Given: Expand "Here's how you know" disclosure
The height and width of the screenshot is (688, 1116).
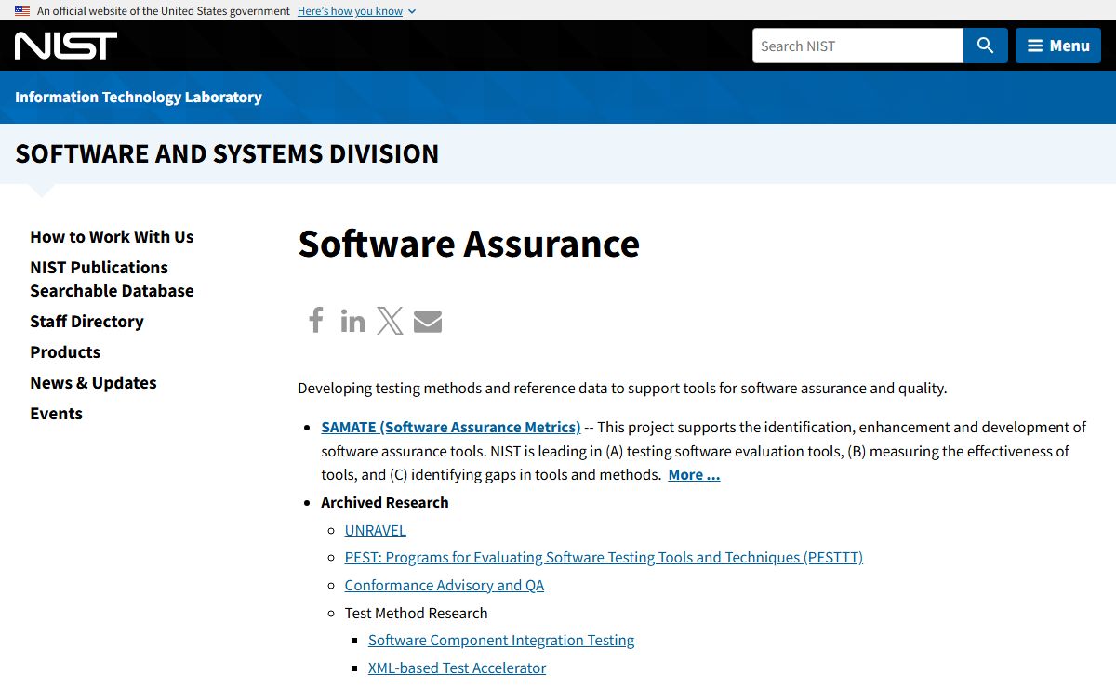Looking at the screenshot, I should point(356,11).
